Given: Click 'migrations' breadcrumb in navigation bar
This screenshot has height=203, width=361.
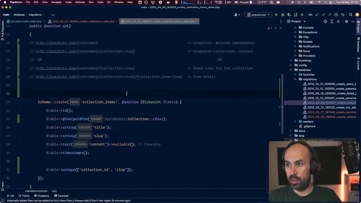Looking at the screenshot, I should click(35, 15).
